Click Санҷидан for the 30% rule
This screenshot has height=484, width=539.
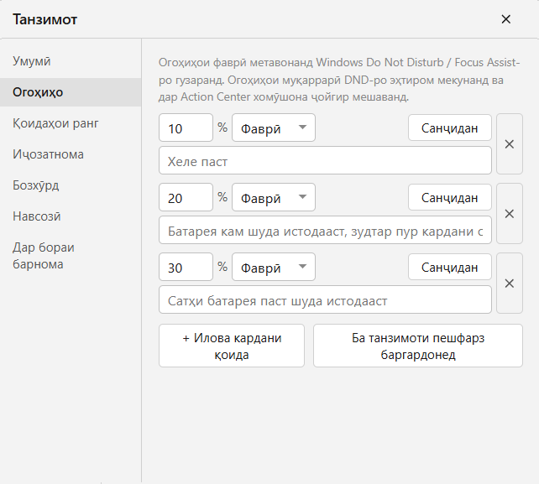450,267
